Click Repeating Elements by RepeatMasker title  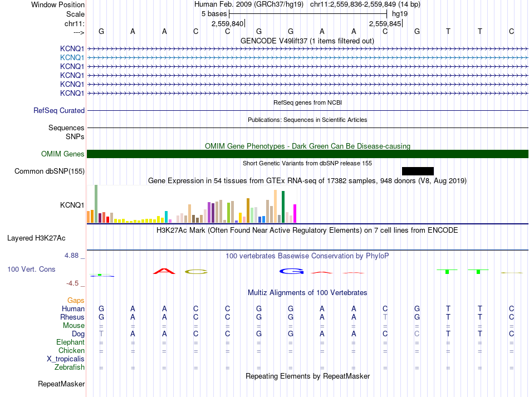click(308, 376)
